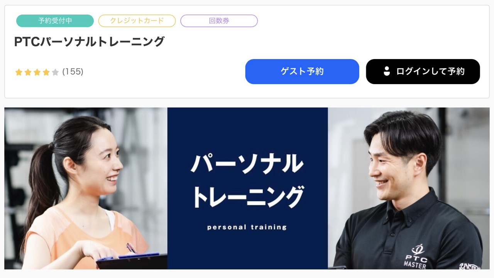Image resolution: width=494 pixels, height=278 pixels.
Task: Click the PTCパーソナルトレーニング title
Action: point(90,42)
